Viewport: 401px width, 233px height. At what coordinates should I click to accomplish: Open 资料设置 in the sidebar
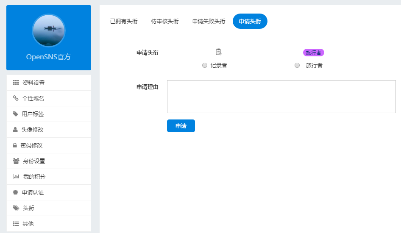[49, 83]
